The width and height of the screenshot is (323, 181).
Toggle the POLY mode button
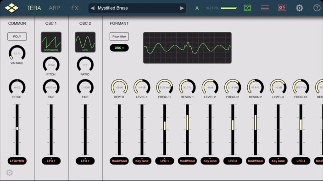tap(17, 37)
